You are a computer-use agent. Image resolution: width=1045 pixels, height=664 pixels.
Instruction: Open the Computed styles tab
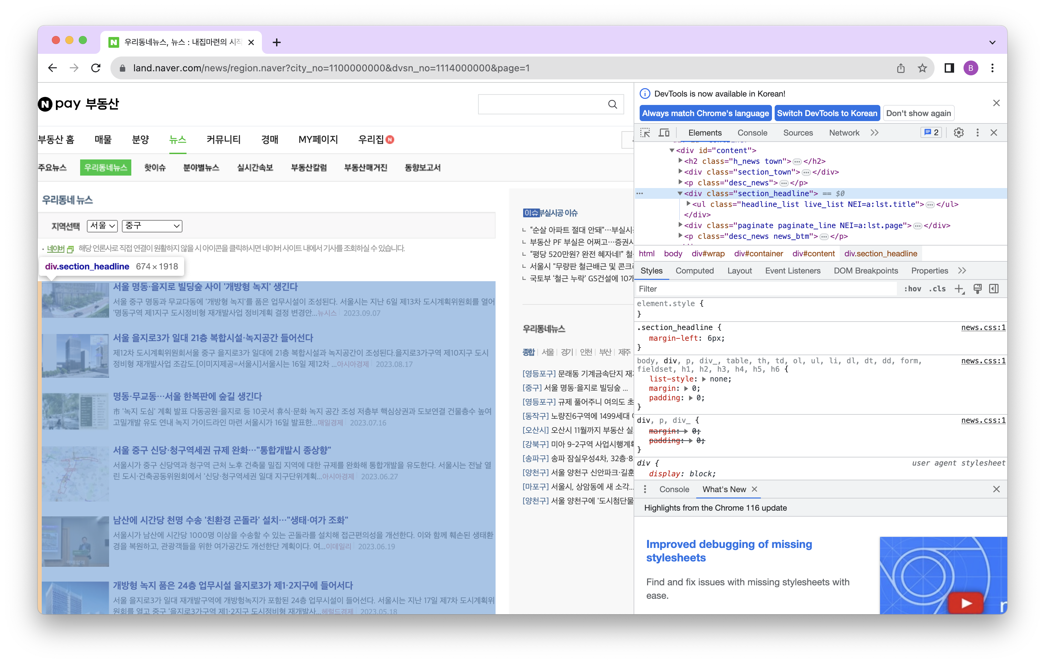coord(694,271)
